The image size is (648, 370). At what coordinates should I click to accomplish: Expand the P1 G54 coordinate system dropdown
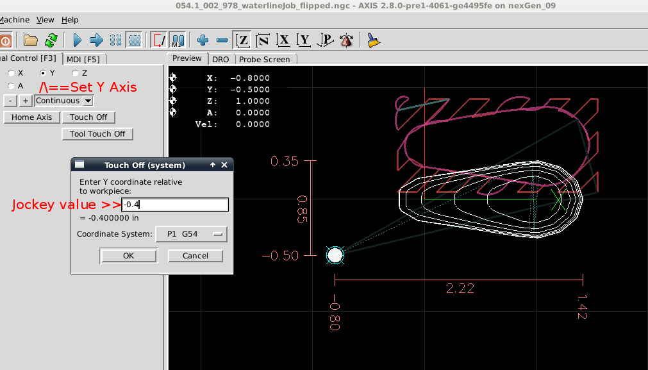pyautogui.click(x=191, y=234)
